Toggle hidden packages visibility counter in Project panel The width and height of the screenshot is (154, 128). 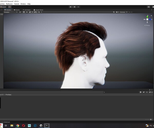tap(151, 92)
